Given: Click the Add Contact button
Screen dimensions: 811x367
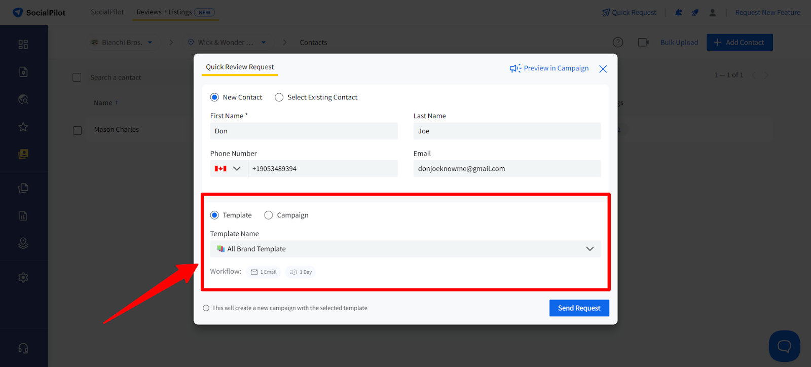Looking at the screenshot, I should (740, 43).
